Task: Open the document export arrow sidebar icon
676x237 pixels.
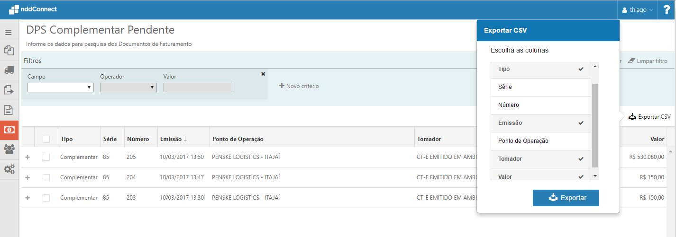Action: (x=9, y=90)
